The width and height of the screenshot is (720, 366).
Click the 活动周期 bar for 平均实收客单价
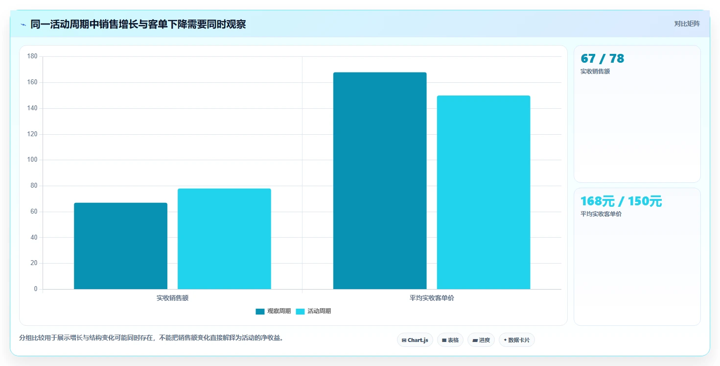[x=484, y=192]
